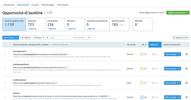Open external link icon for gravidanzaonline.it URL
The width and height of the screenshot is (191, 100).
tap(67, 67)
